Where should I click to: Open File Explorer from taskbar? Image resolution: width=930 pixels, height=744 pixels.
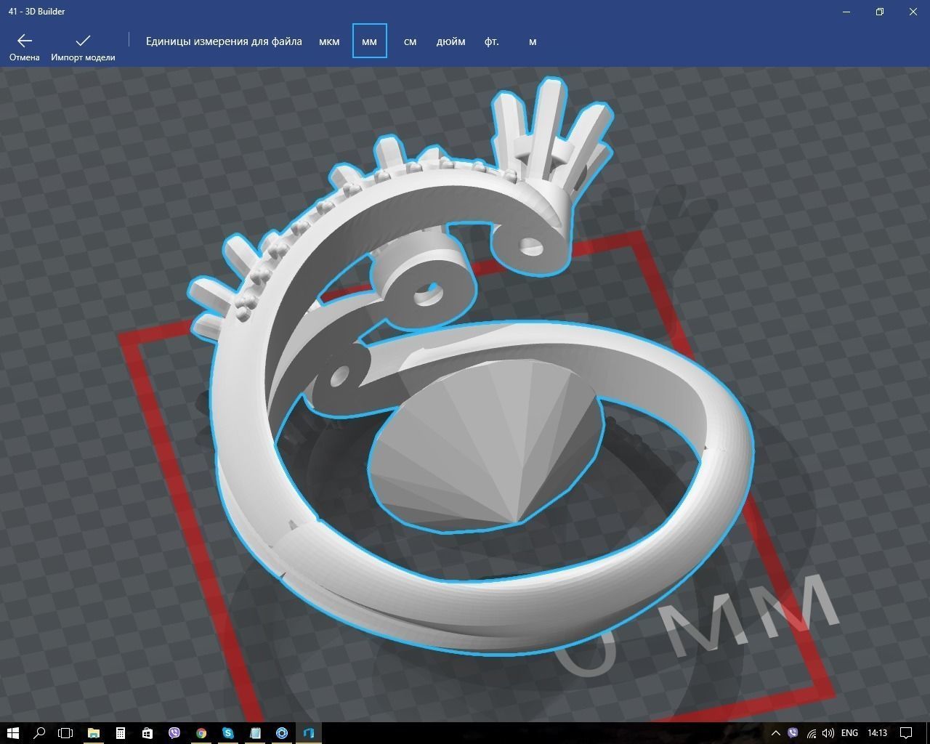click(x=94, y=733)
